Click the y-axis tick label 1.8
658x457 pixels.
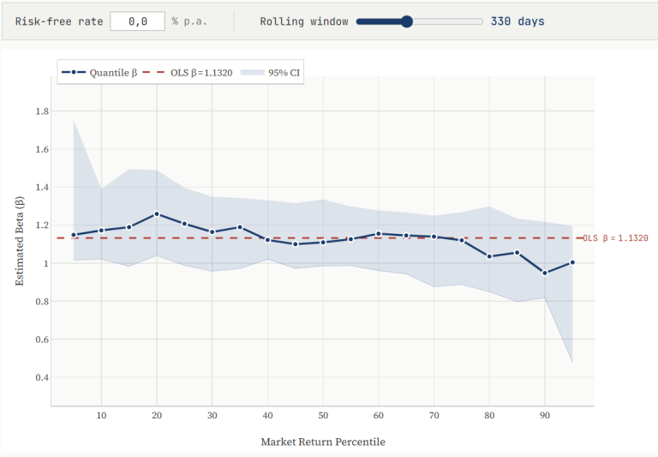pos(42,111)
